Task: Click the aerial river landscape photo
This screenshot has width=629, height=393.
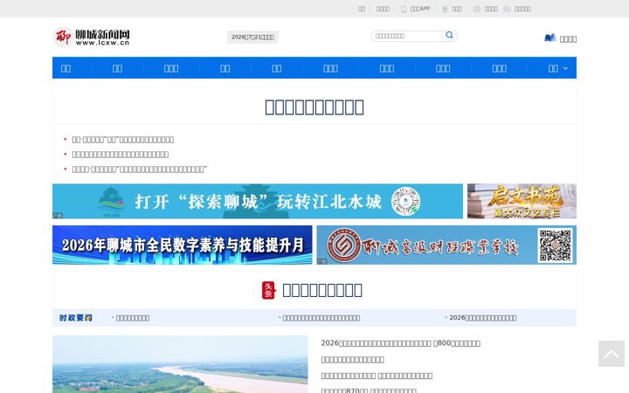Action: (180, 364)
